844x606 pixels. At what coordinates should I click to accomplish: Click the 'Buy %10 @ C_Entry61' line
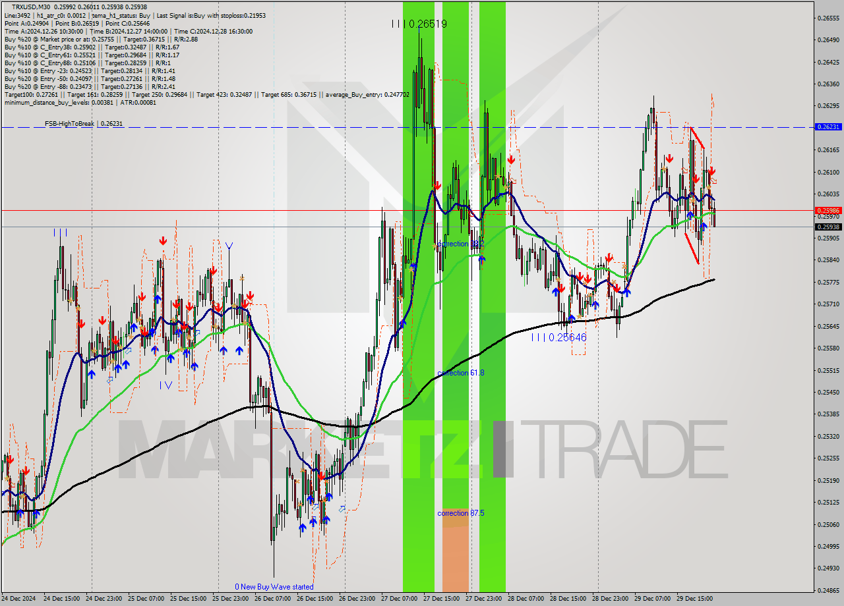tap(92, 55)
